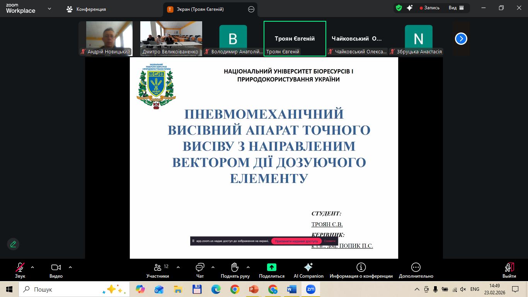The height and width of the screenshot is (297, 528).
Task: Select Збруцька Анастасія participant tile
Action: click(419, 39)
